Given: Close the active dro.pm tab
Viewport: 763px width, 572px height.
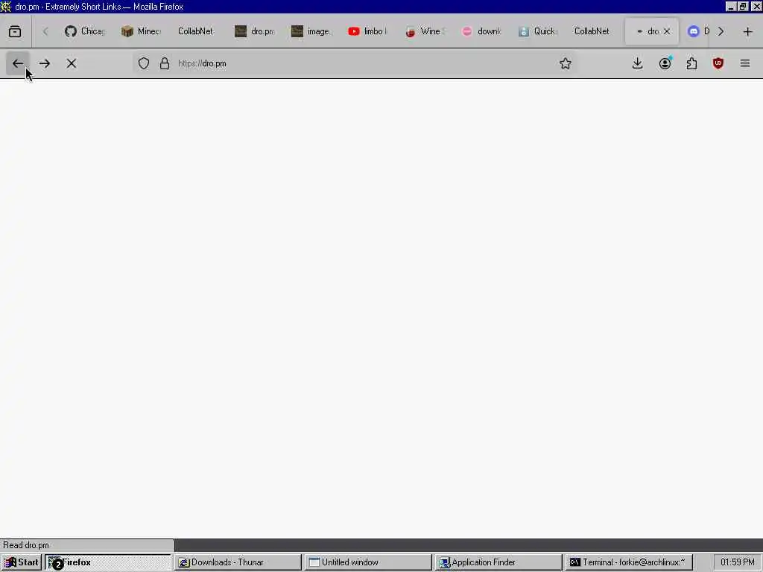Looking at the screenshot, I should point(667,31).
